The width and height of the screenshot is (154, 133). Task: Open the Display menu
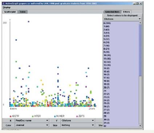(x=7, y=8)
